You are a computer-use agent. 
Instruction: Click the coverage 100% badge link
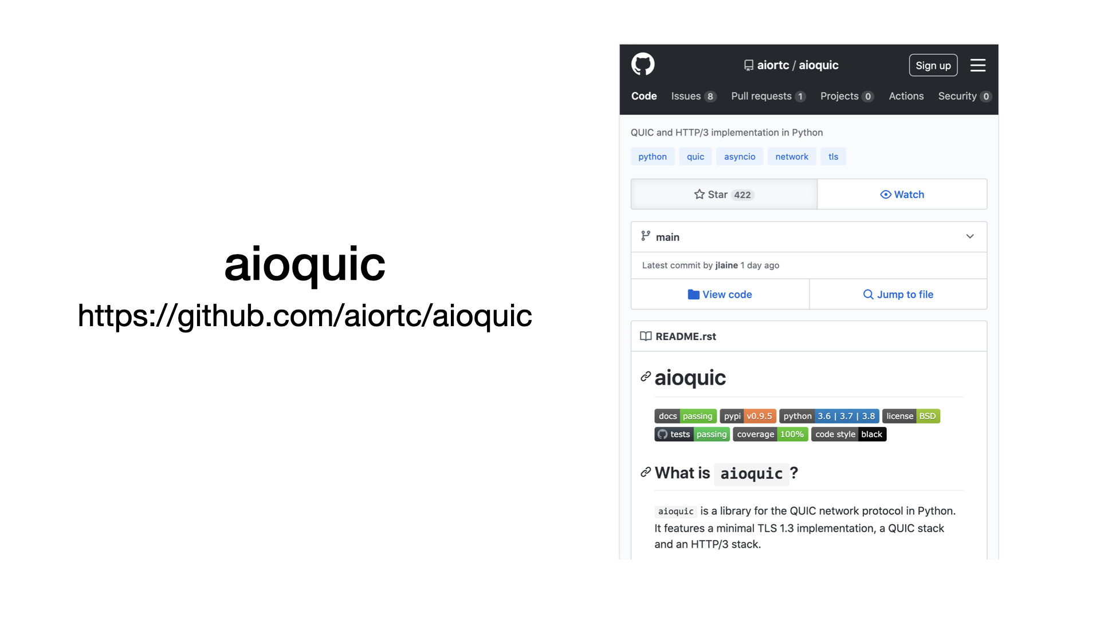click(x=770, y=434)
